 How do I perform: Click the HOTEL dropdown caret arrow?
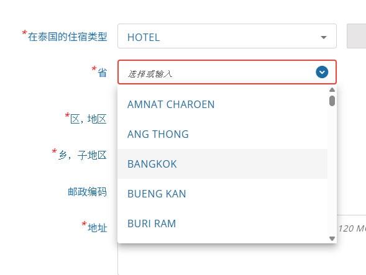tap(324, 37)
